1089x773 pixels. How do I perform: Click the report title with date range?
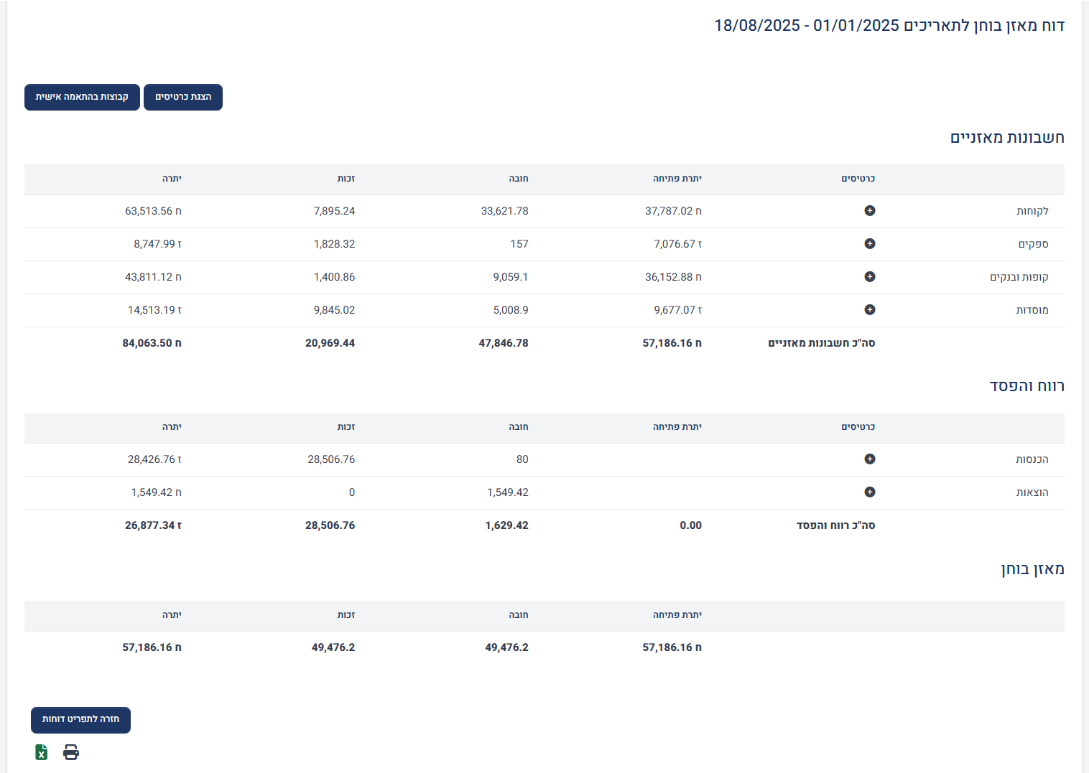pos(889,26)
